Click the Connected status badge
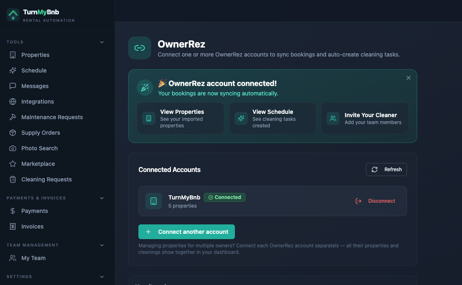This screenshot has height=285, width=462. click(225, 197)
